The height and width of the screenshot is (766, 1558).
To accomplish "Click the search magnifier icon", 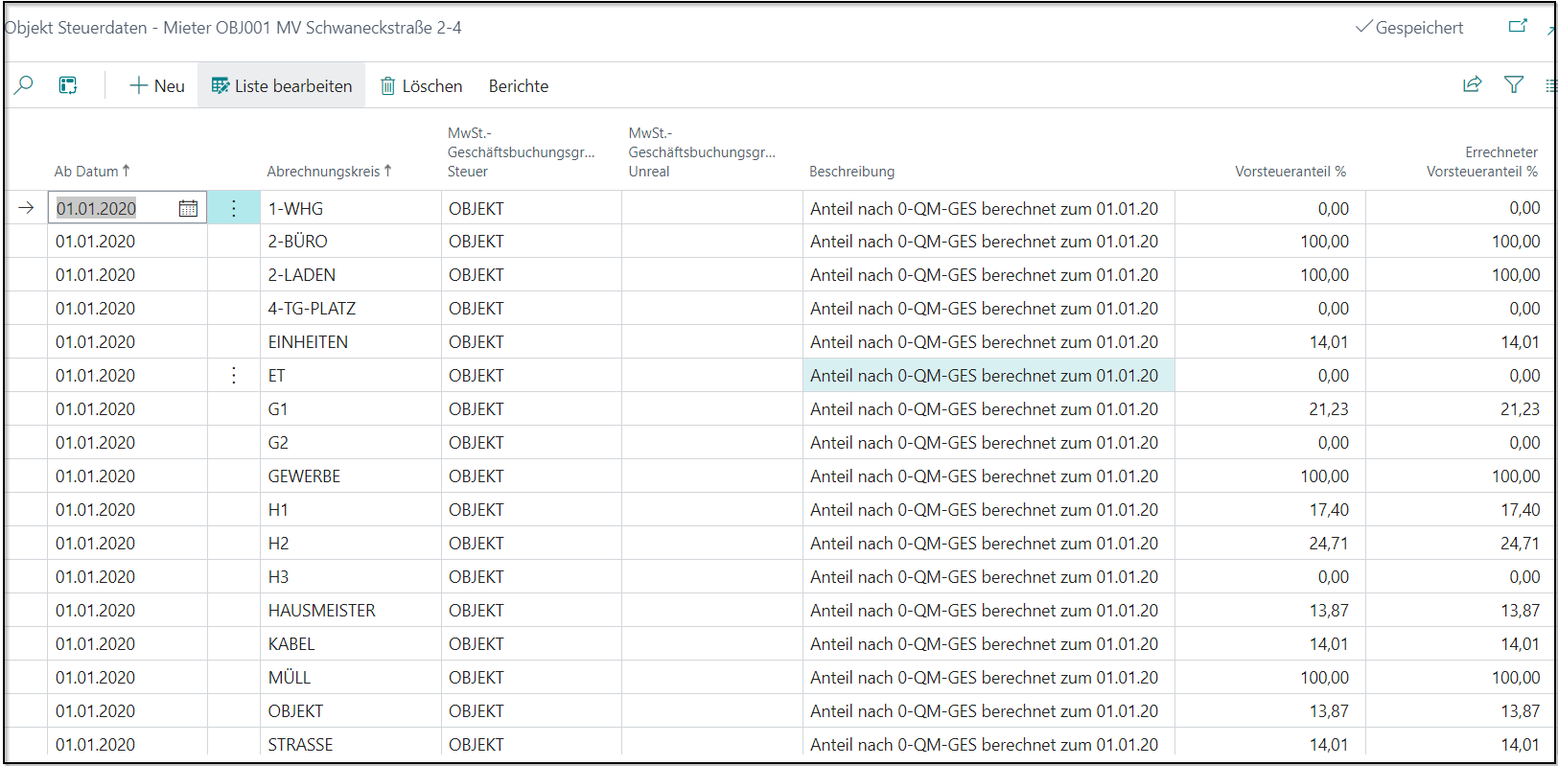I will (24, 85).
